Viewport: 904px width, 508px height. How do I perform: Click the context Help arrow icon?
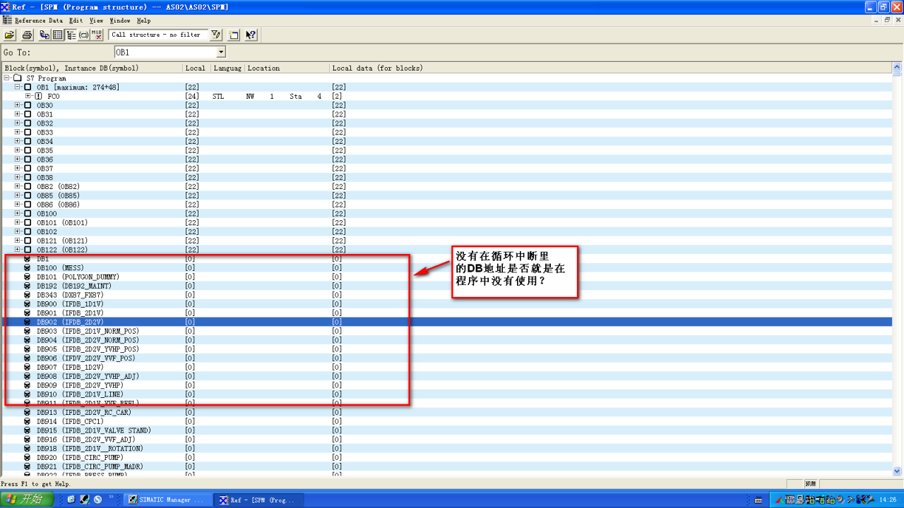251,35
